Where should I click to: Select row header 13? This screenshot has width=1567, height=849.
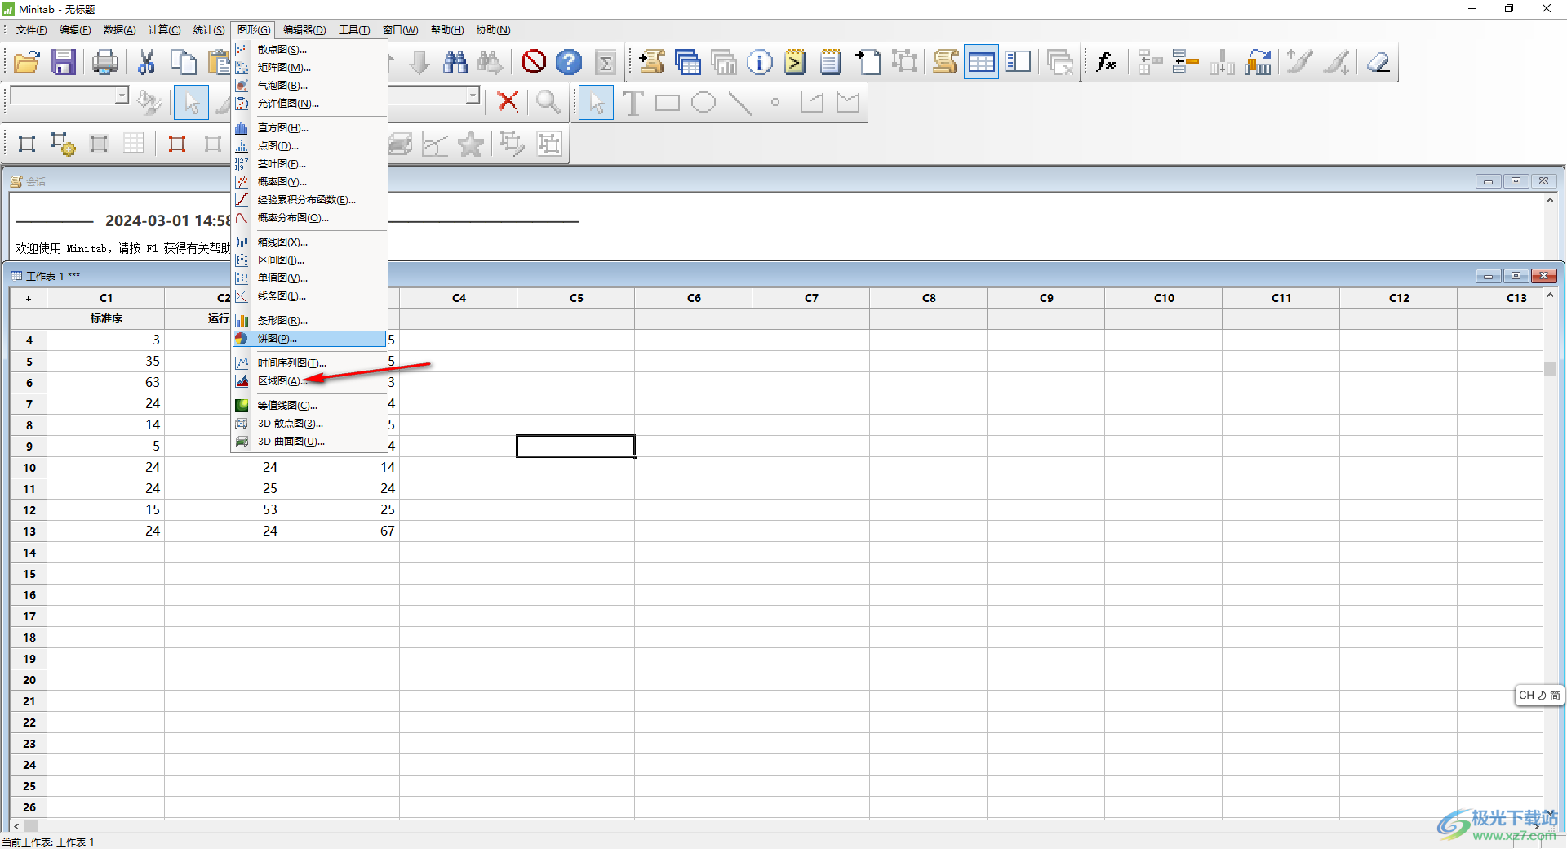[29, 531]
